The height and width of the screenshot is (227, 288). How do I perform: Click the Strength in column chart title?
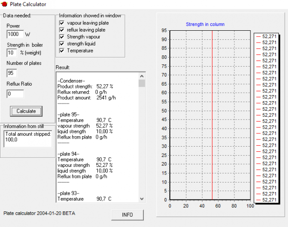point(205,24)
